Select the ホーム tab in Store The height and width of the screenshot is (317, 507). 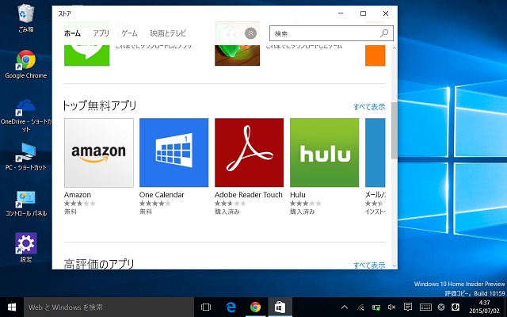(x=72, y=33)
